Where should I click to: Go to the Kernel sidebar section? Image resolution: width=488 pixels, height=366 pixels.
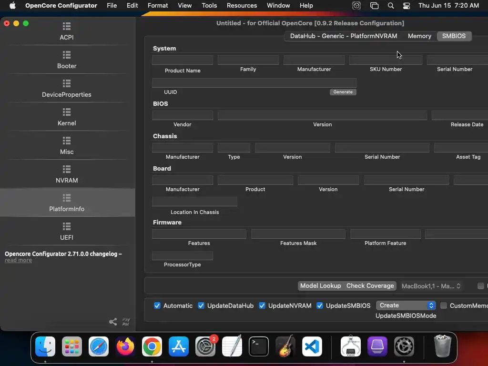tap(67, 117)
